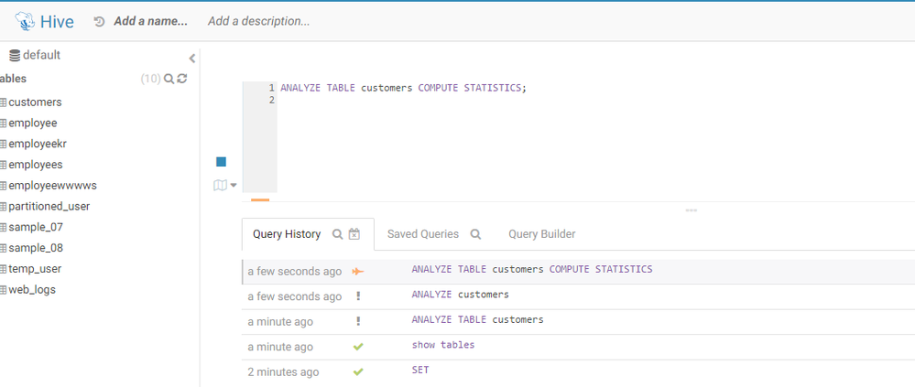Open the query help book icon

220,185
